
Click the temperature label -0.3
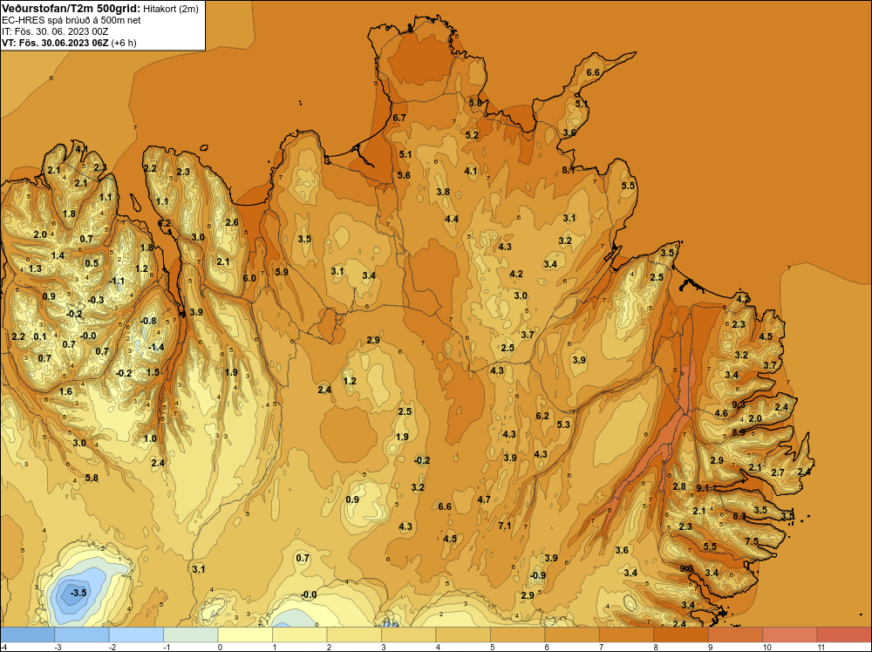(96, 300)
